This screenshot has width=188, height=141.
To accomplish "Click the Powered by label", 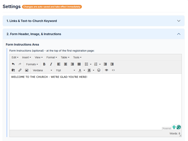I will [167, 128].
